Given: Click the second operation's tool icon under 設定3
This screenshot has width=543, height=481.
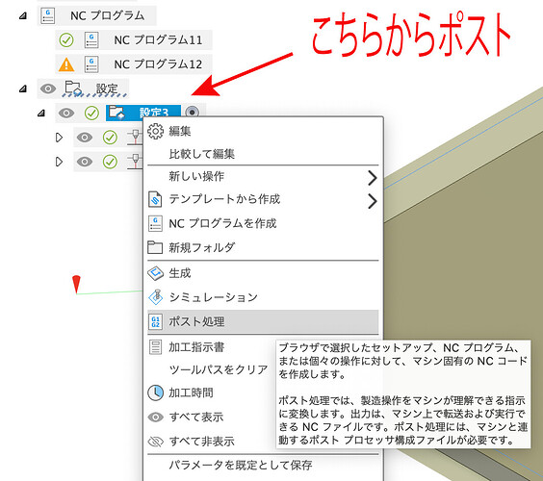Looking at the screenshot, I should (135, 162).
